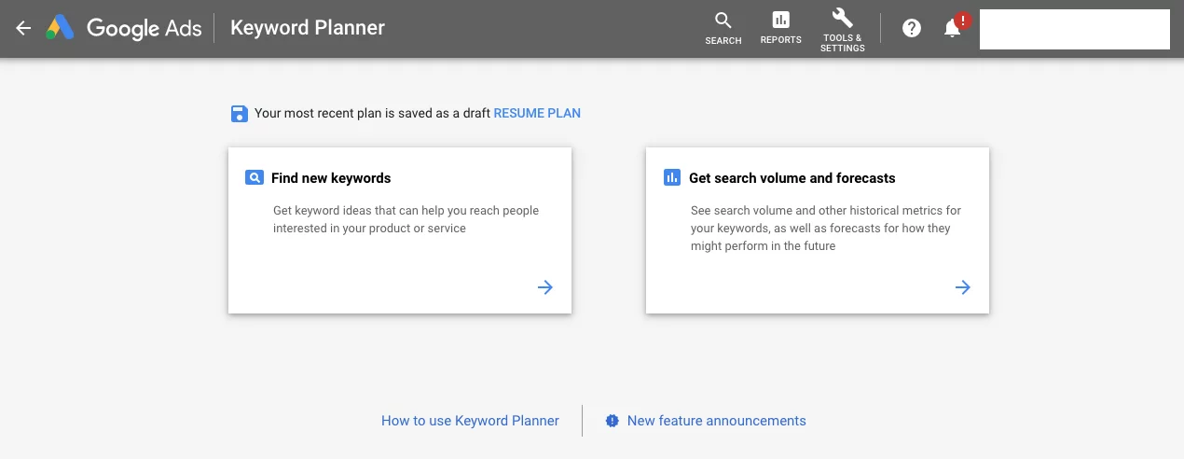Open the Search tool in the header
Screen dimensions: 1184x459
723,29
